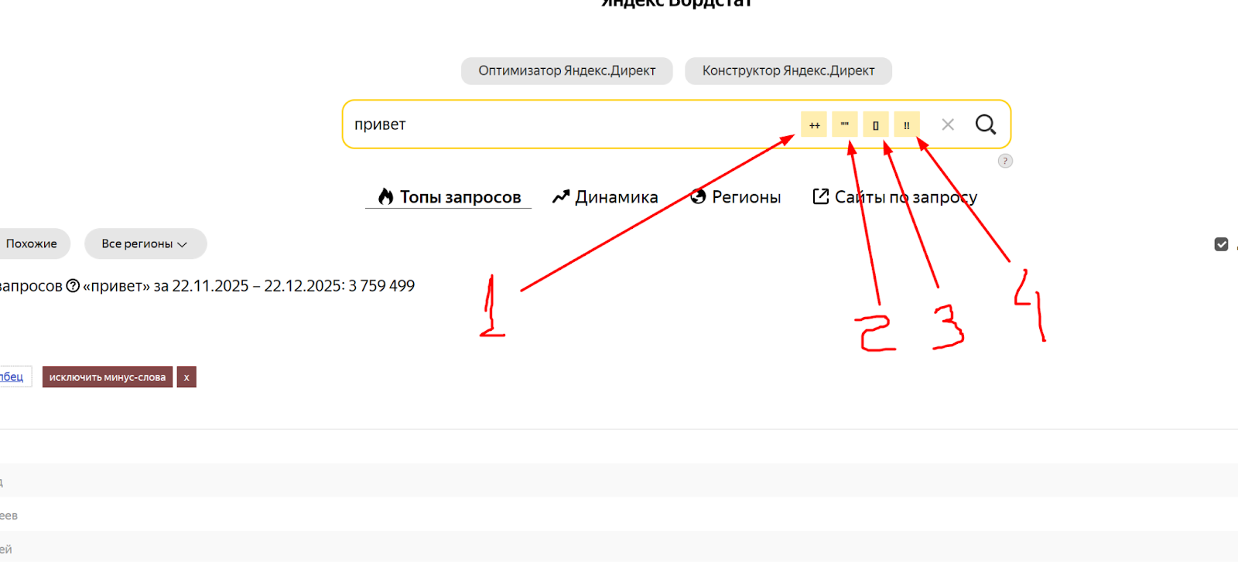Focus the search field containing привет
The width and height of the screenshot is (1238, 562).
[565, 124]
